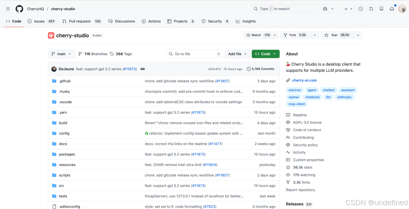Open the Readme link
This screenshot has width=409, height=209.
coord(300,115)
